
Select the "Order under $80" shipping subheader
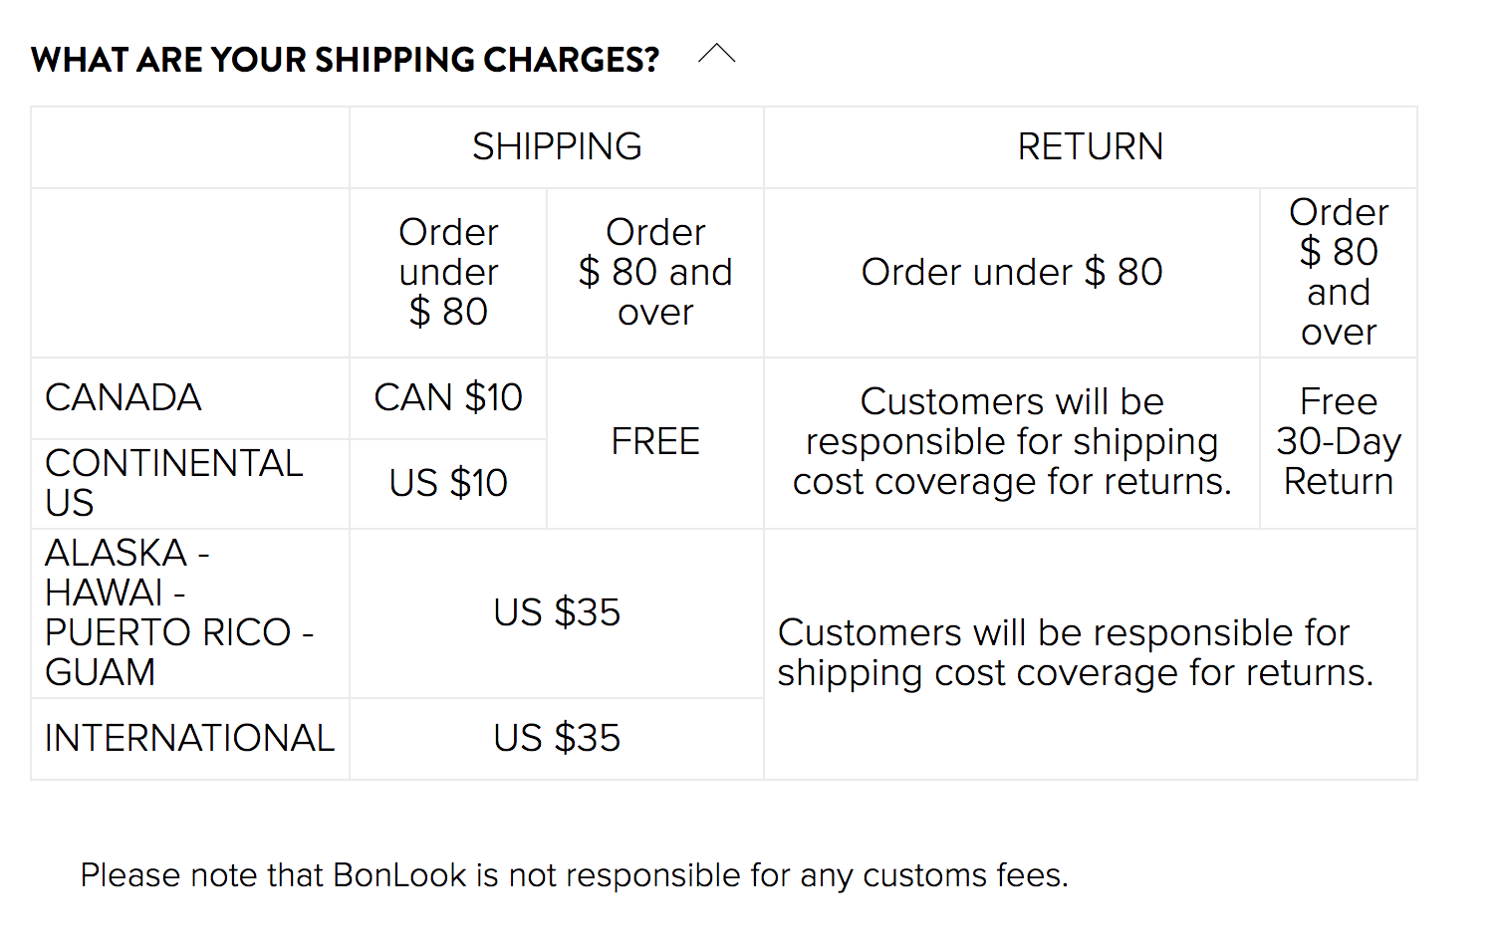click(448, 272)
